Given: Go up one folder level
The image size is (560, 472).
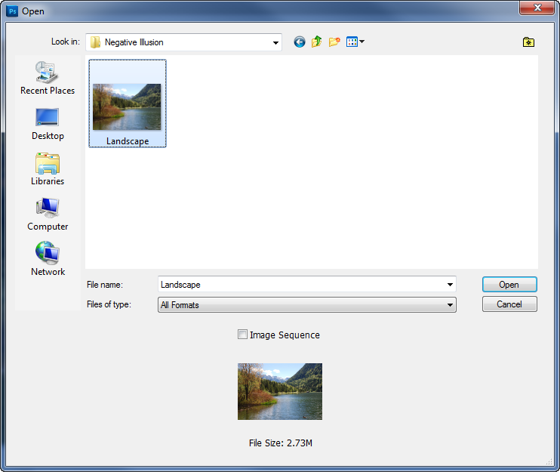Looking at the screenshot, I should (x=316, y=42).
